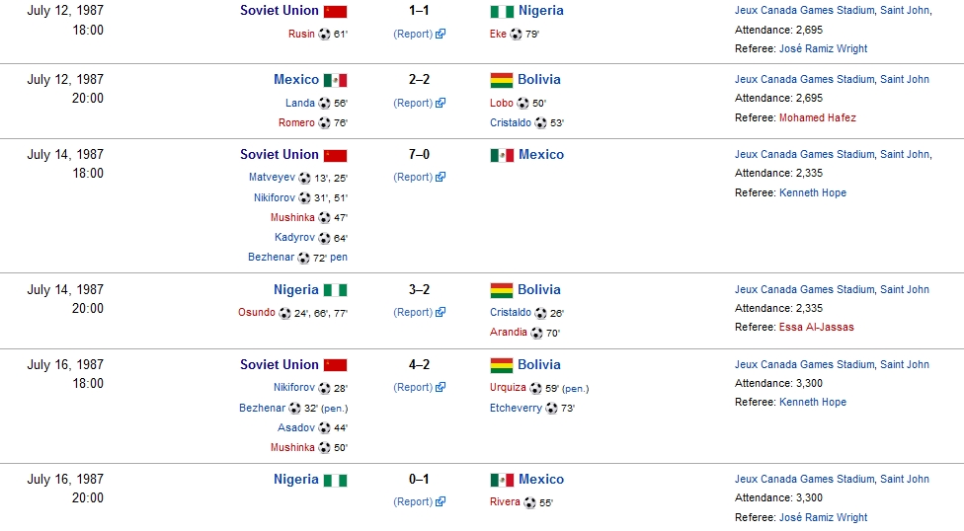Click the football icon next to Rusin
This screenshot has width=964, height=531.
[x=324, y=35]
